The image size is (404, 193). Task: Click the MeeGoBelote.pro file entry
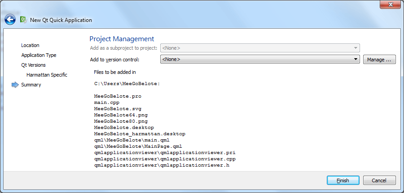tap(118, 96)
